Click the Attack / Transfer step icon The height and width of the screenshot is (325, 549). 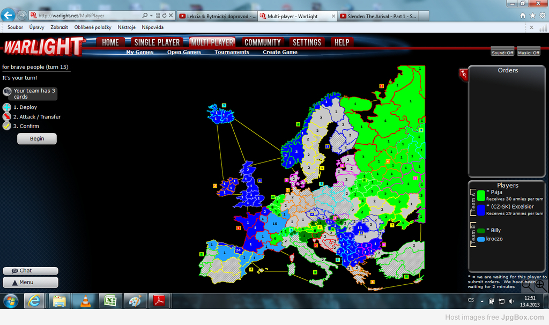click(x=7, y=117)
